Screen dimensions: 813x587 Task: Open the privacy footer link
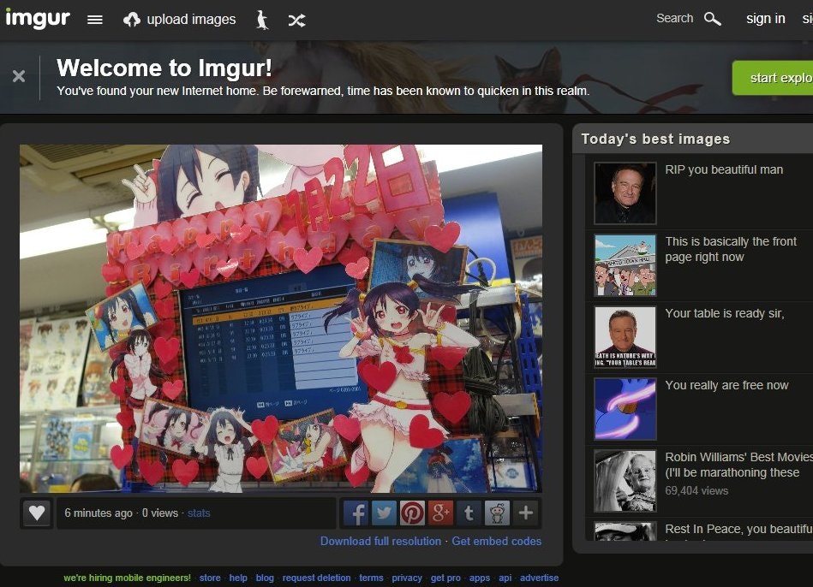(406, 578)
